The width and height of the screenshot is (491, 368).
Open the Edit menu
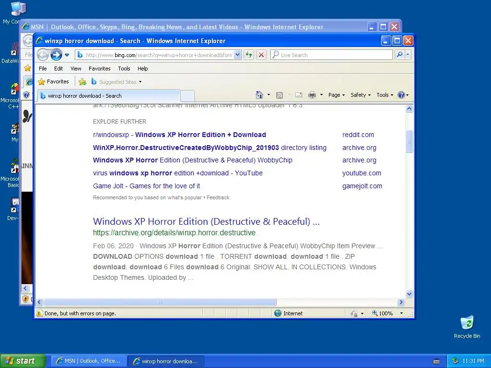click(x=58, y=69)
